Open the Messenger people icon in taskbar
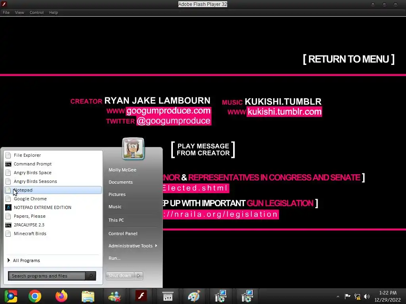This screenshot has height=304, width=406. click(115, 296)
